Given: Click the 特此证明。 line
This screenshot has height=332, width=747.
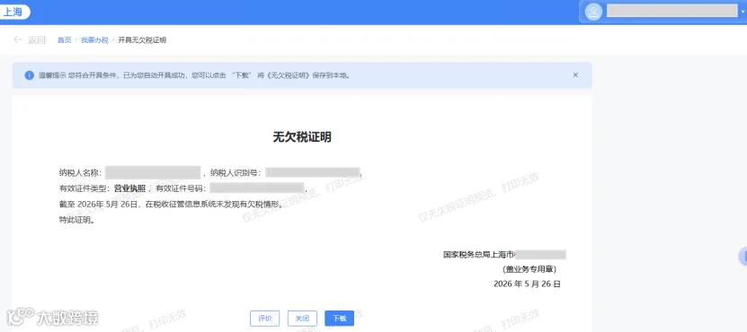Looking at the screenshot, I should click(x=76, y=221).
